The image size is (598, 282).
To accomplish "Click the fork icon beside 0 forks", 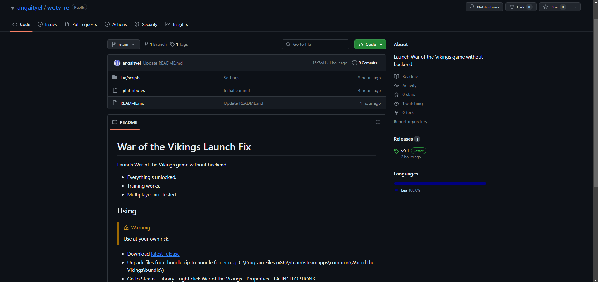I will tap(396, 112).
